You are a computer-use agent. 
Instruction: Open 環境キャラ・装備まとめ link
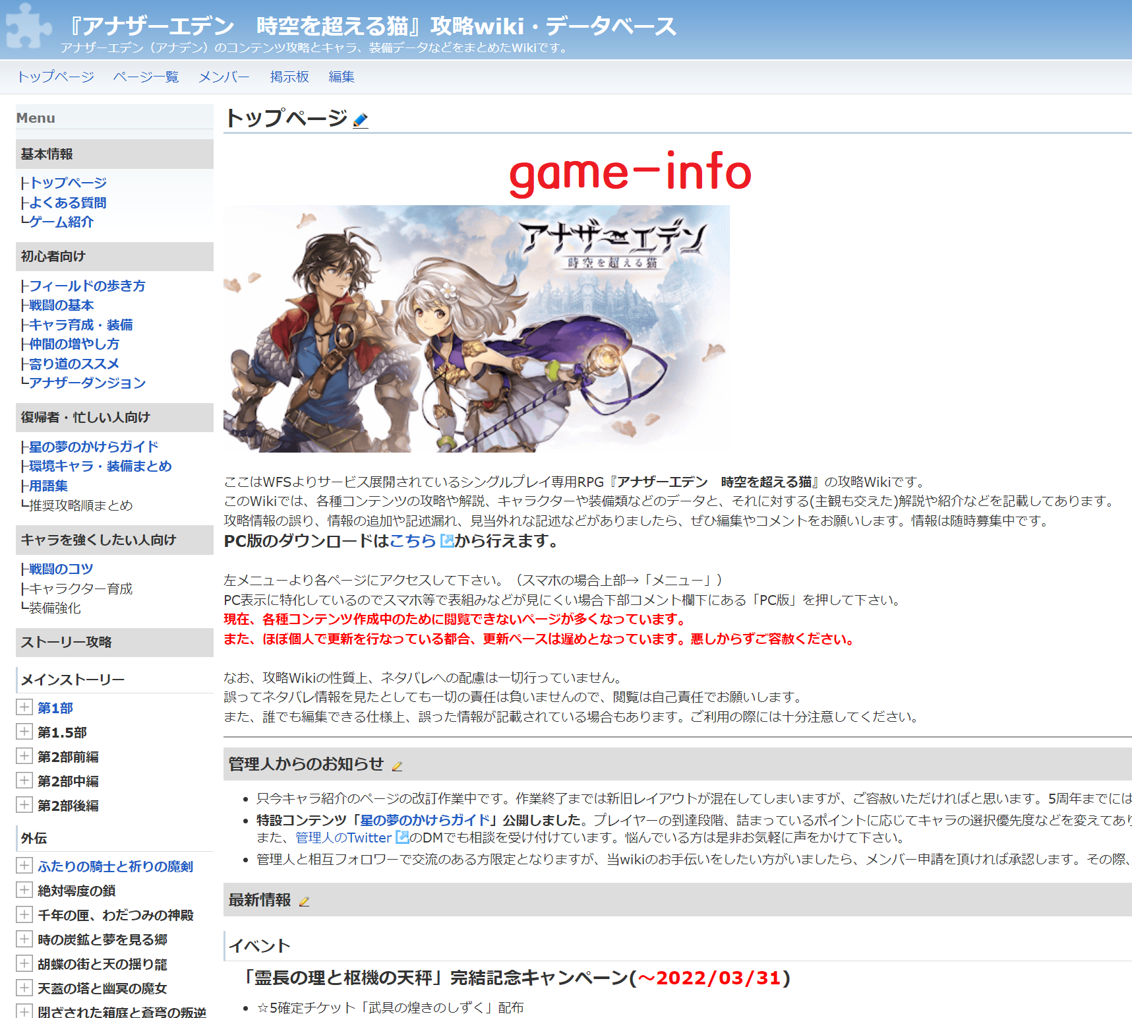pyautogui.click(x=100, y=466)
